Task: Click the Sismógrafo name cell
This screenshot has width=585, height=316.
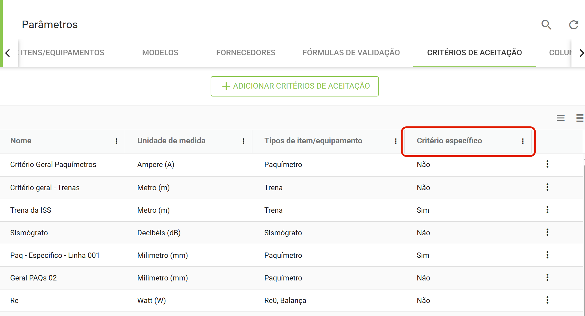Action: pyautogui.click(x=29, y=233)
